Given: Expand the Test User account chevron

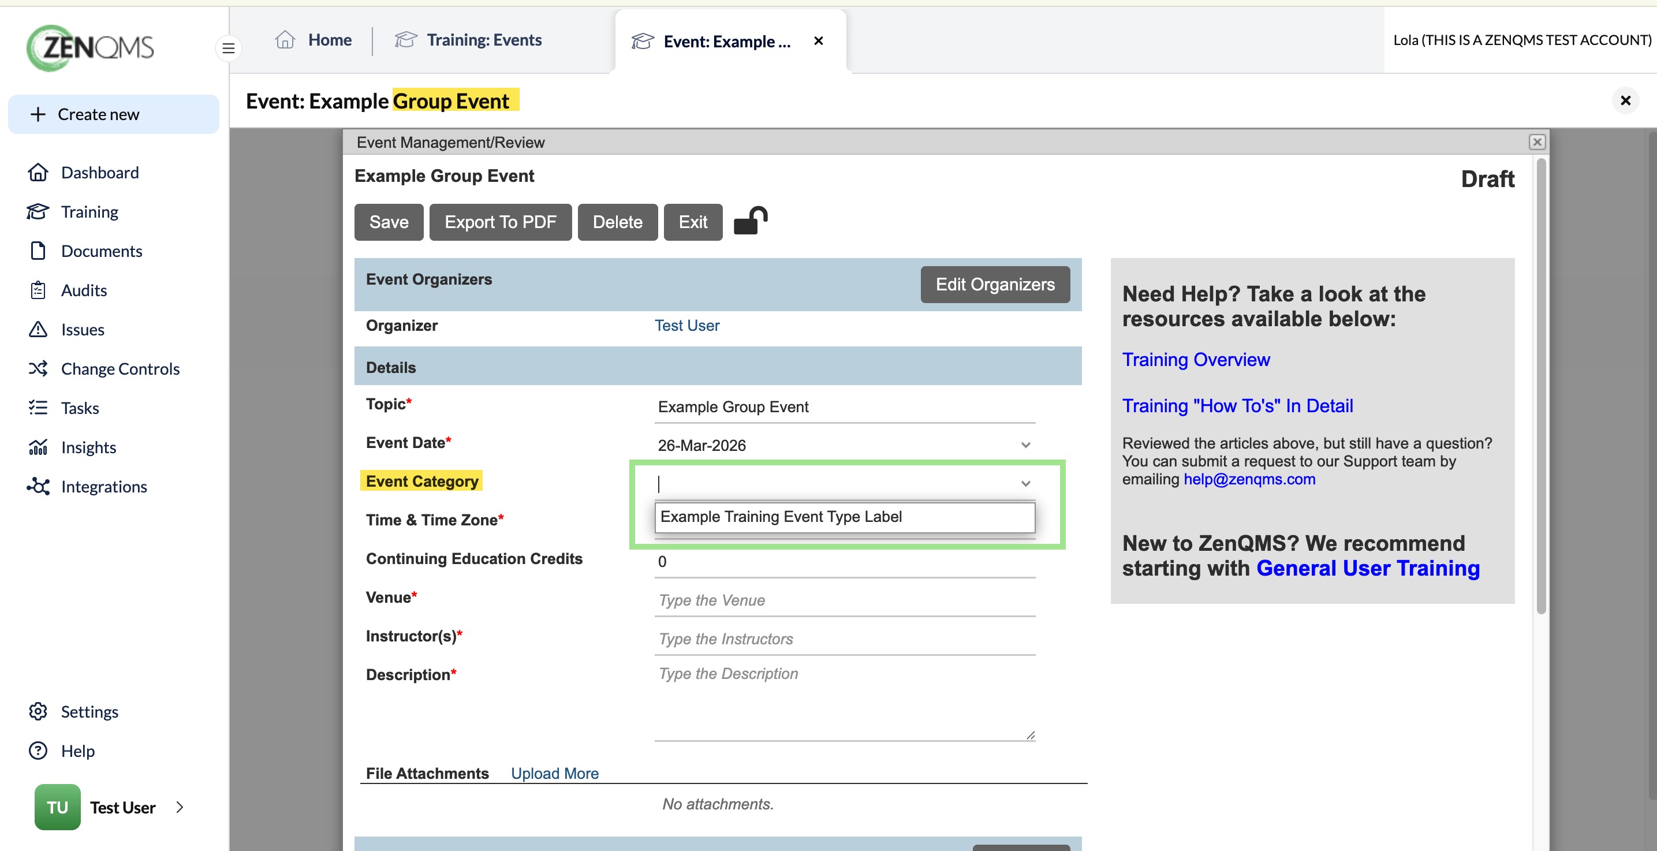Looking at the screenshot, I should [180, 807].
